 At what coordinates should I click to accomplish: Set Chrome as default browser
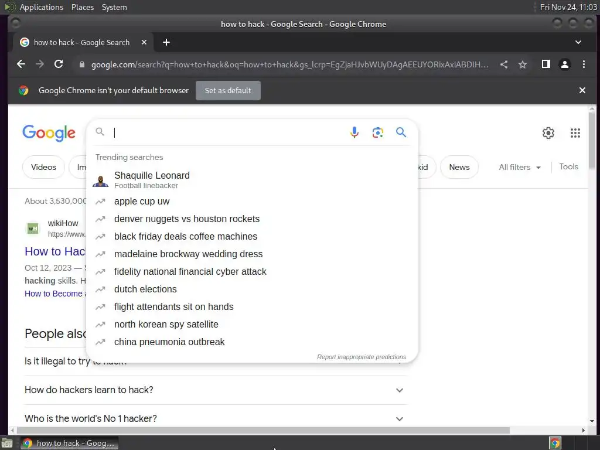(228, 91)
